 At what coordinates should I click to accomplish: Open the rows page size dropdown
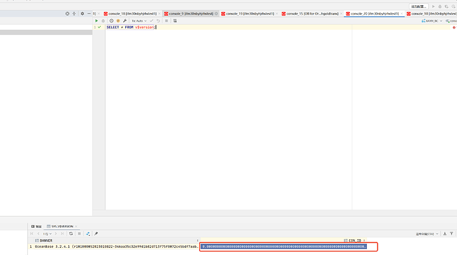48,234
